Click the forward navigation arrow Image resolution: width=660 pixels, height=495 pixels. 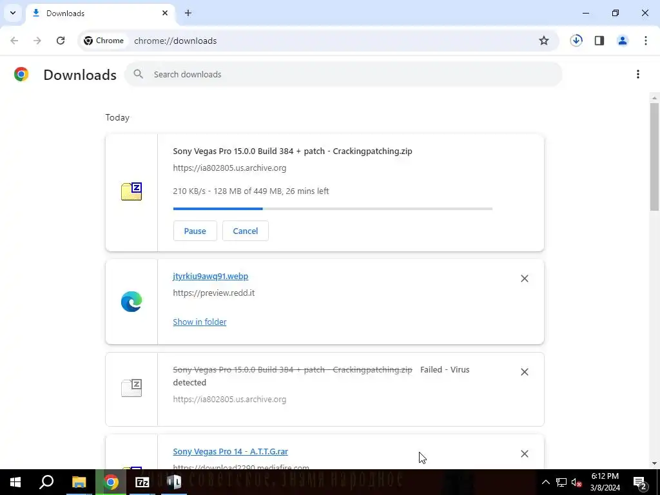(37, 41)
